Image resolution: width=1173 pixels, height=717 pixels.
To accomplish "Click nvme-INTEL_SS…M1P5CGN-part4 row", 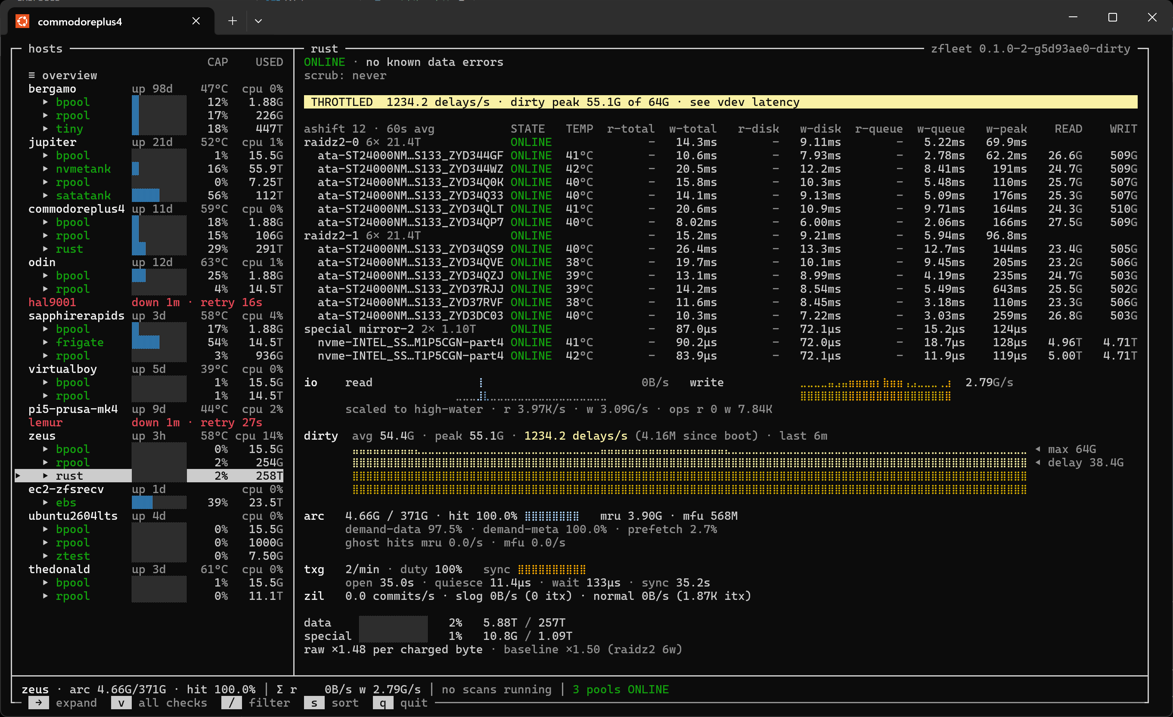I will click(x=721, y=342).
